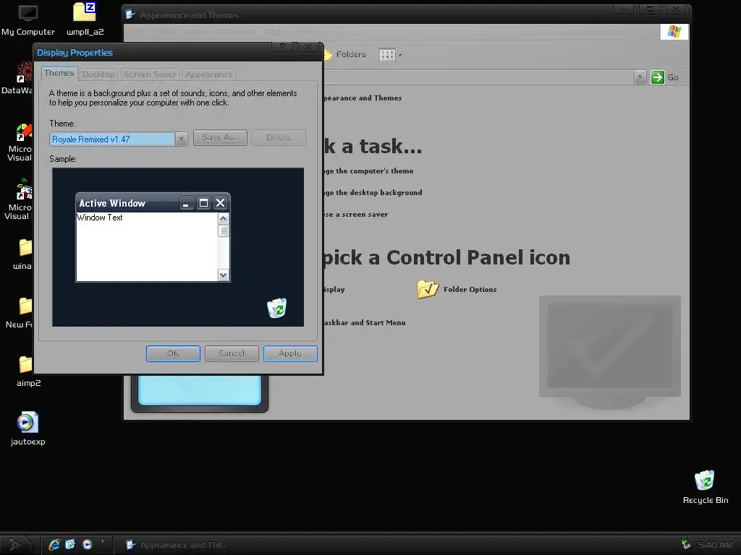Click the Help question mark in Display Properties

282,46
